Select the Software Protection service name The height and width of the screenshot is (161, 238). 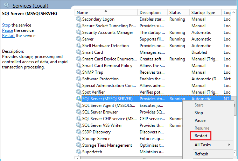pos(100,79)
